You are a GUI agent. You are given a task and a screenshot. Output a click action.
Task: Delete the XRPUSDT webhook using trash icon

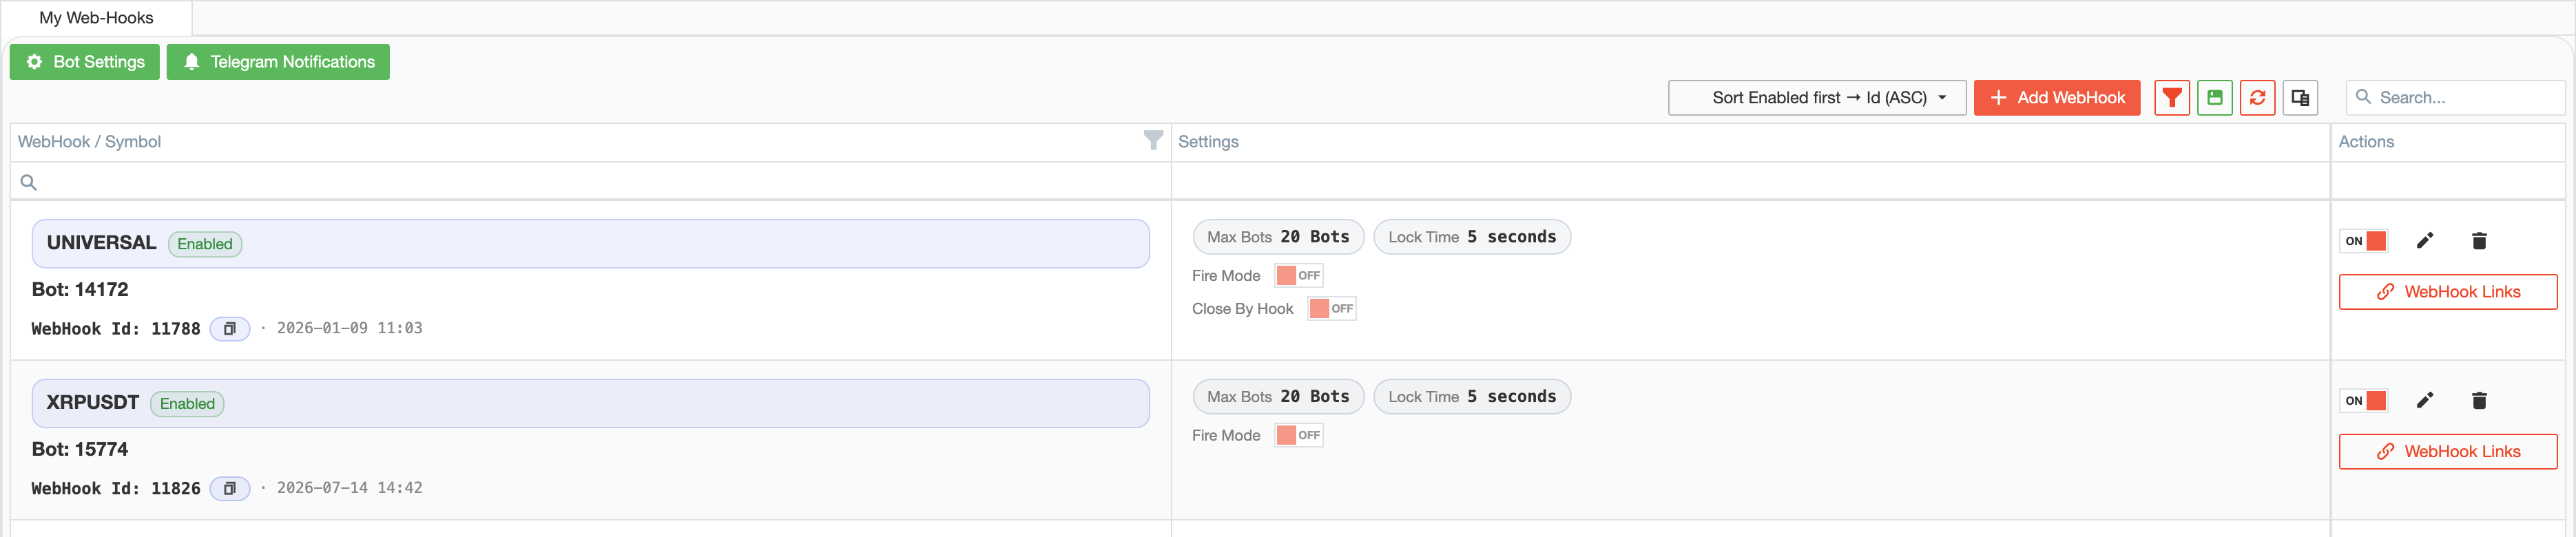click(2479, 401)
